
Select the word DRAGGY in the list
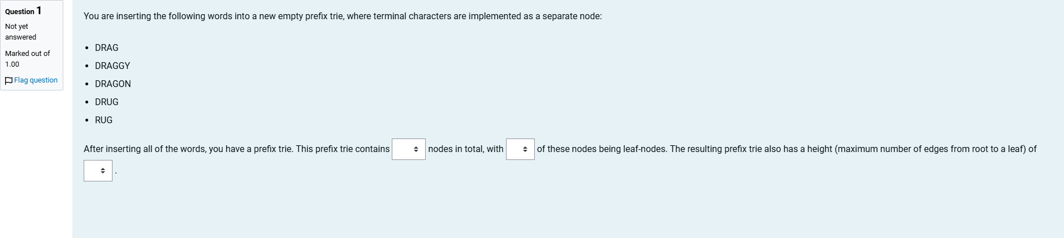click(113, 66)
